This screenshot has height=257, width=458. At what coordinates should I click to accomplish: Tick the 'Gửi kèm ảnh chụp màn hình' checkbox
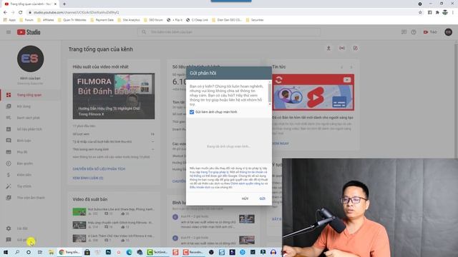[x=192, y=112]
